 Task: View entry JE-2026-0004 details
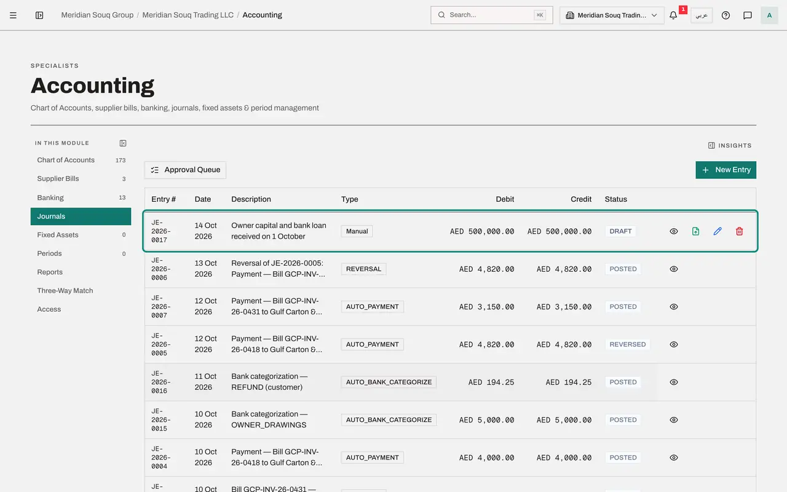point(674,458)
